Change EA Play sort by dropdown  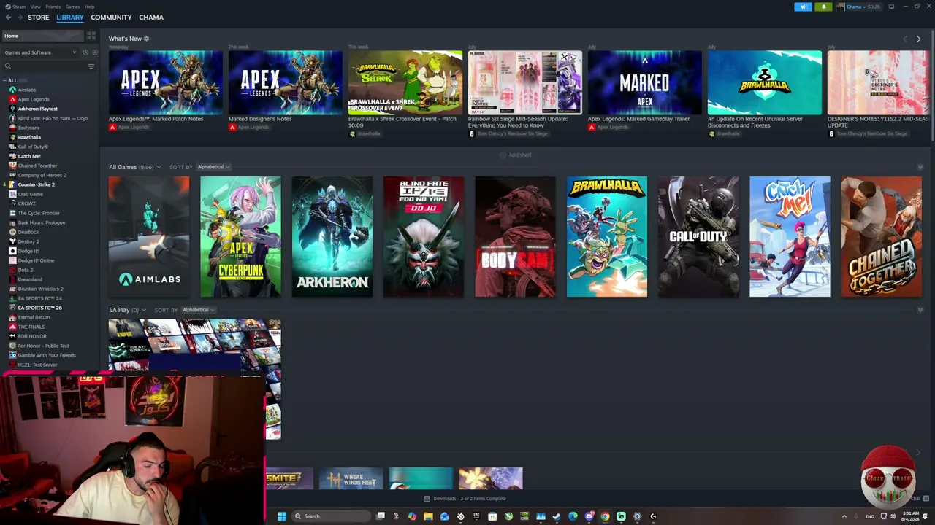(x=198, y=310)
